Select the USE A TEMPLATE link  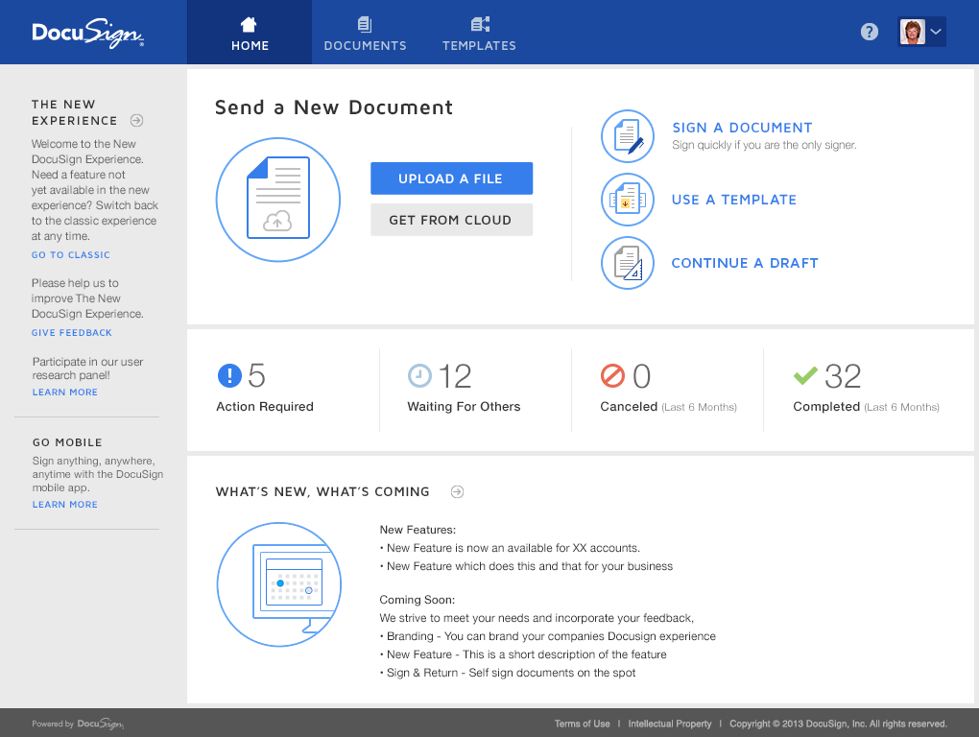pyautogui.click(x=734, y=200)
